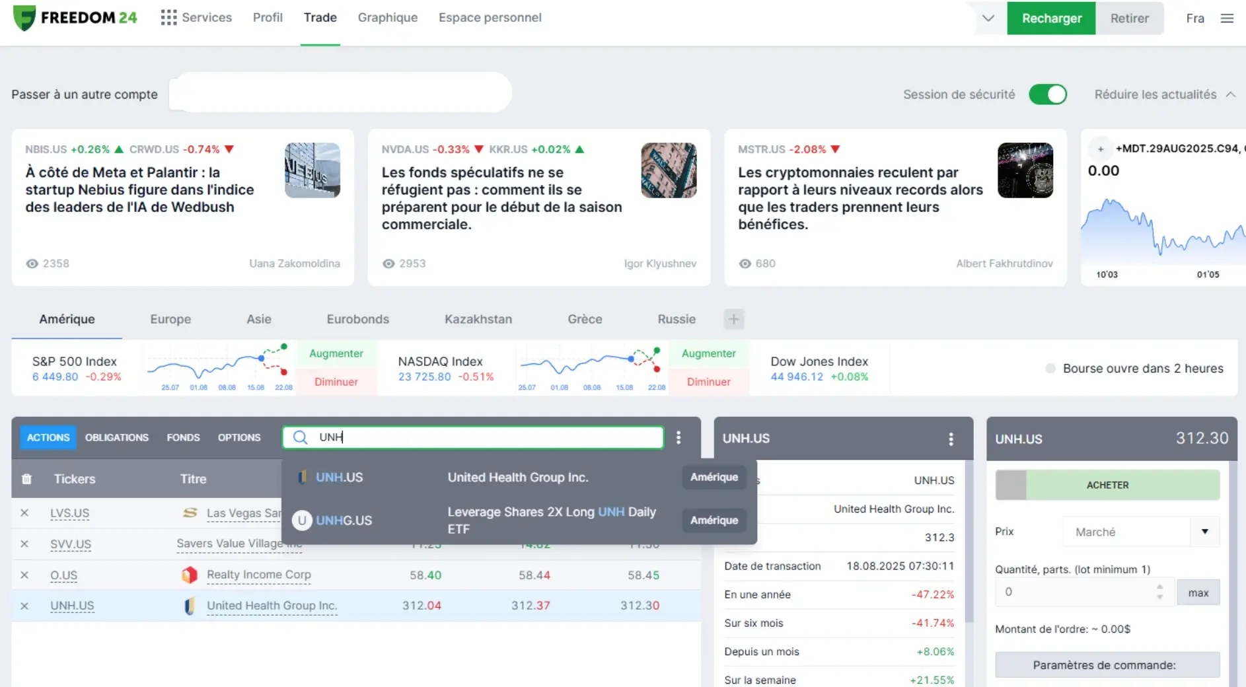The height and width of the screenshot is (687, 1246).
Task: Select the ACTIONS instrument tab
Action: point(48,437)
